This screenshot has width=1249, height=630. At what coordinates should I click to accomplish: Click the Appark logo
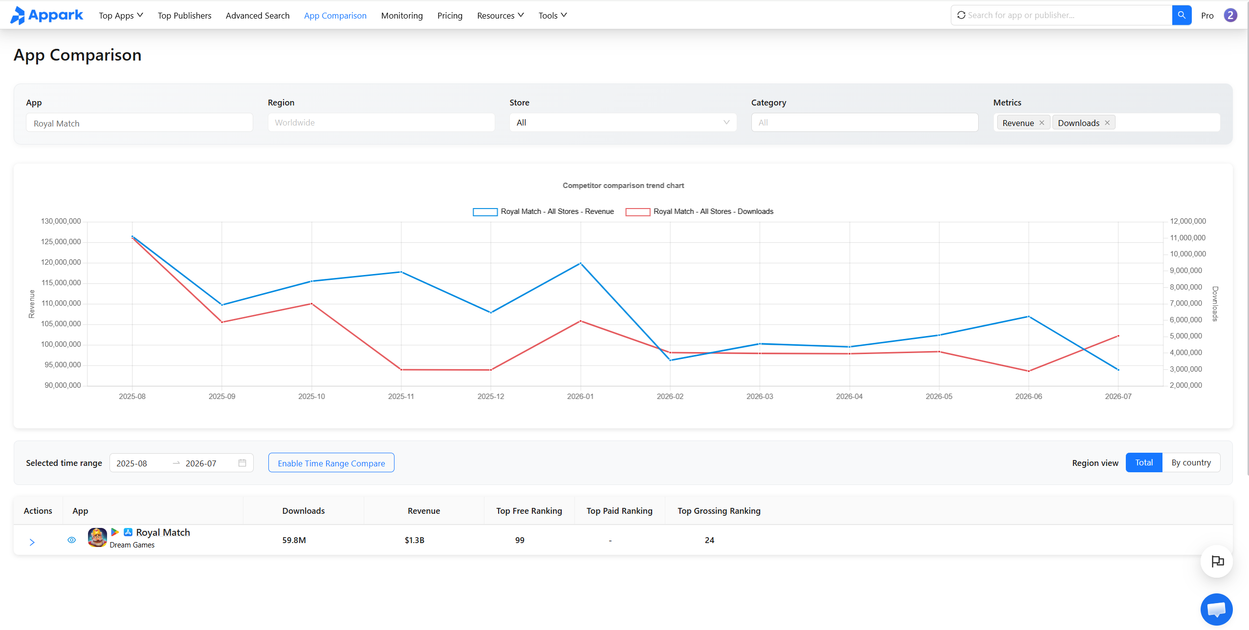47,15
